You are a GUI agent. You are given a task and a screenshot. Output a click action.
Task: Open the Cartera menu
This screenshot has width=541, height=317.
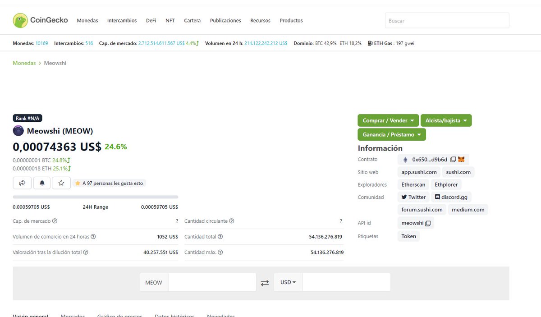(x=193, y=21)
